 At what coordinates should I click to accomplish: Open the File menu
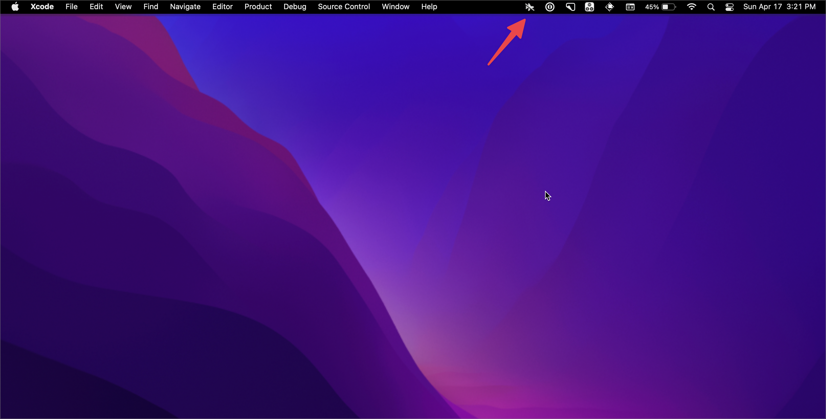(x=71, y=7)
